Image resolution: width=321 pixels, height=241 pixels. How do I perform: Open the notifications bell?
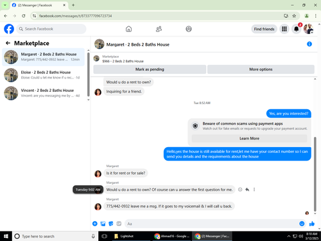(x=296, y=29)
